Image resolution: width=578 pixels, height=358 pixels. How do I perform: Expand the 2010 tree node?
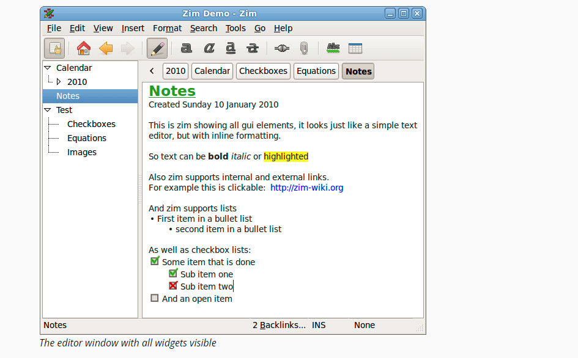click(59, 82)
